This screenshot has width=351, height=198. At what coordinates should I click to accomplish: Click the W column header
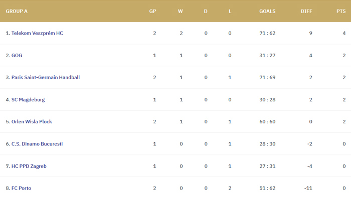click(x=180, y=11)
